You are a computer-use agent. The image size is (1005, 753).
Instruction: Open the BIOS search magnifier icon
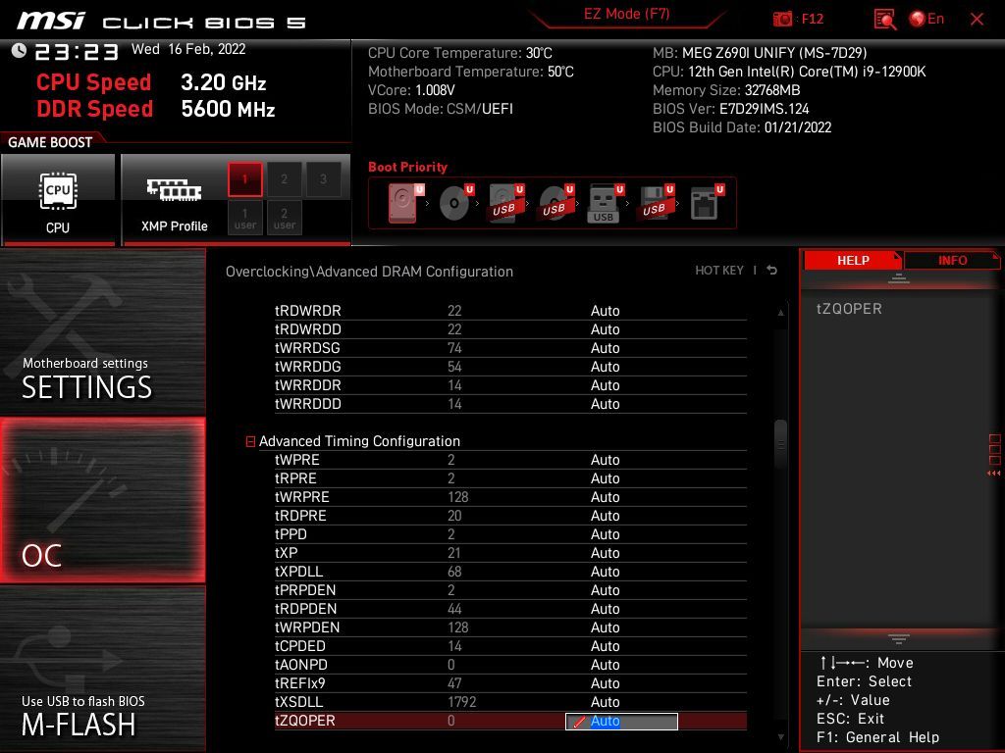(x=885, y=20)
